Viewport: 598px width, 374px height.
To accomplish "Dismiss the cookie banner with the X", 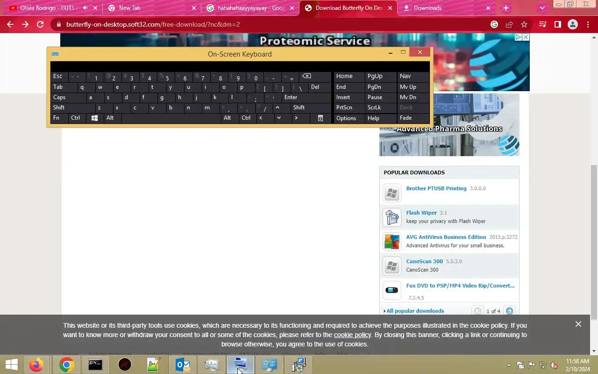I will pos(578,324).
